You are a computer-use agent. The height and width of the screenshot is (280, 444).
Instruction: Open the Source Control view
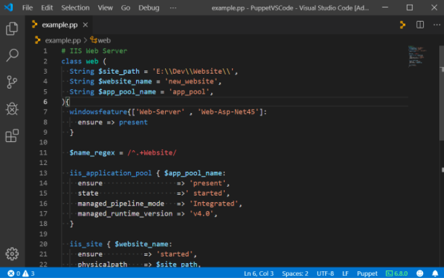tap(12, 82)
